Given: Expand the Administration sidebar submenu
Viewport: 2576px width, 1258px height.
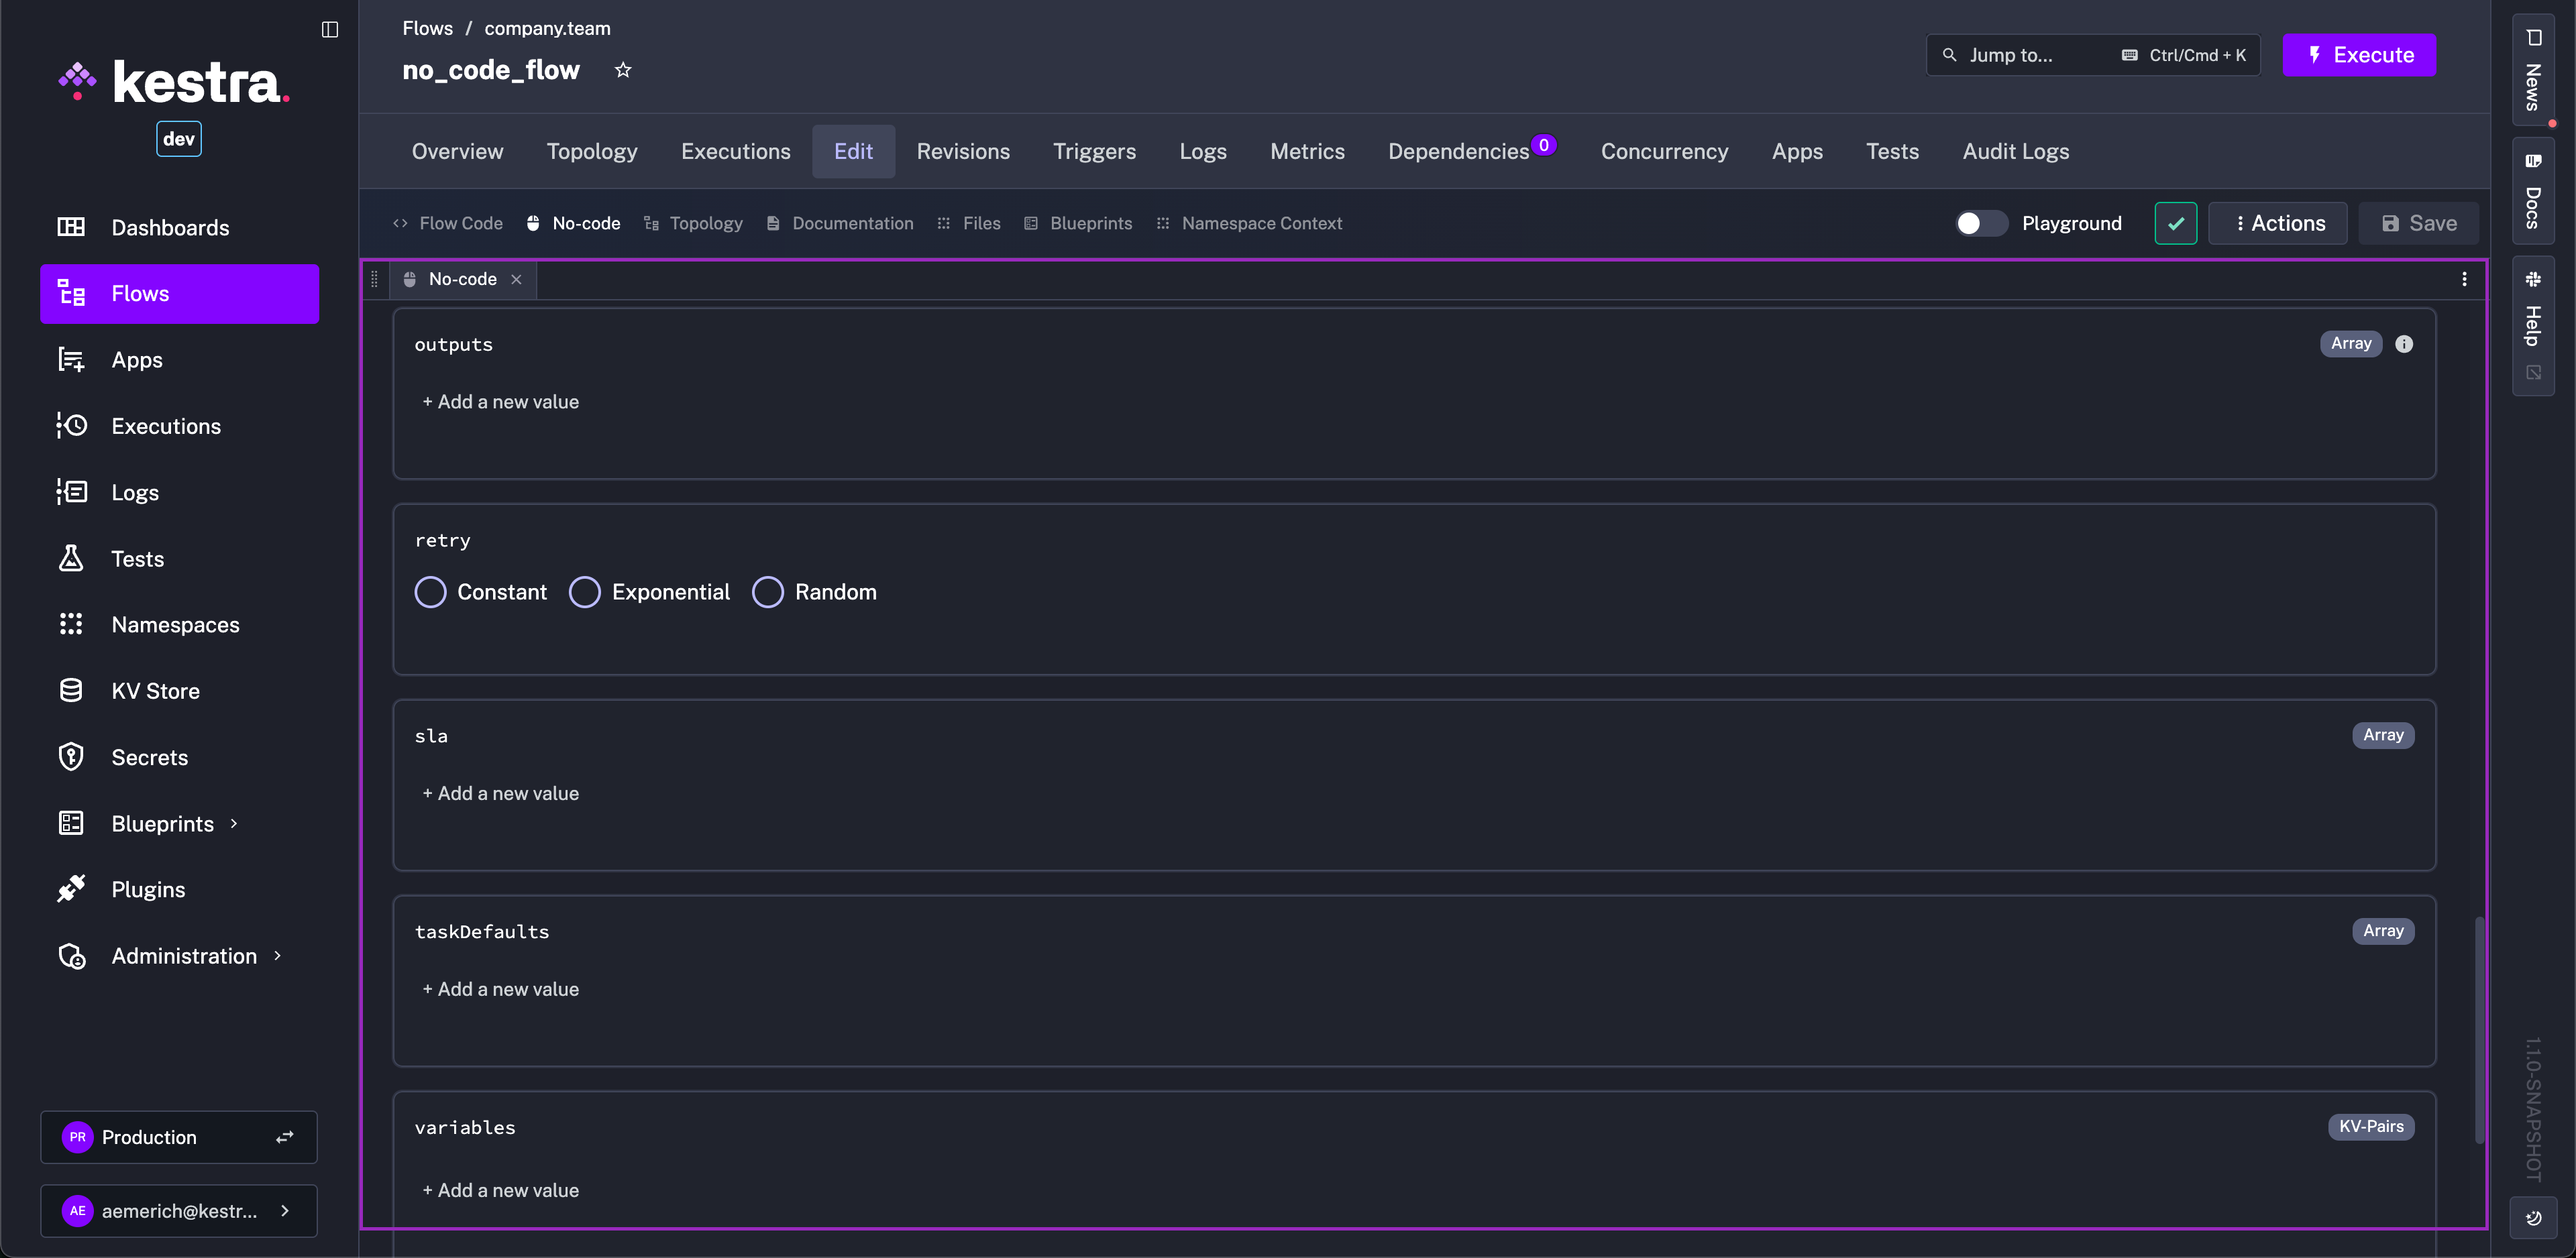Looking at the screenshot, I should pos(277,955).
